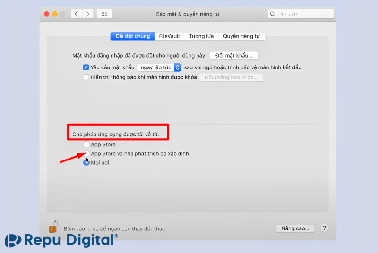
Task: Close the window with red button
Action: coord(47,14)
